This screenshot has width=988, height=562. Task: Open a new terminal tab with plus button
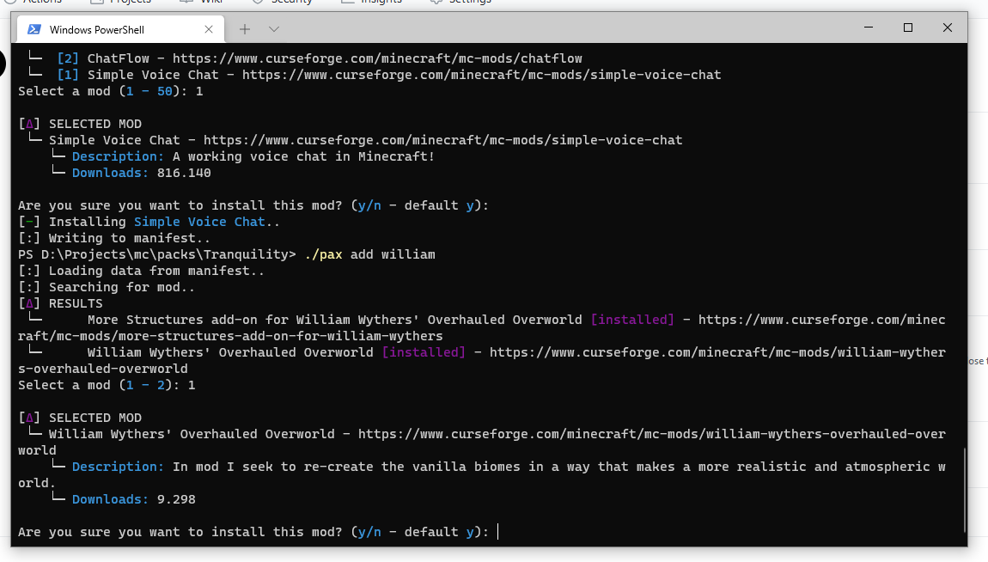coord(245,29)
